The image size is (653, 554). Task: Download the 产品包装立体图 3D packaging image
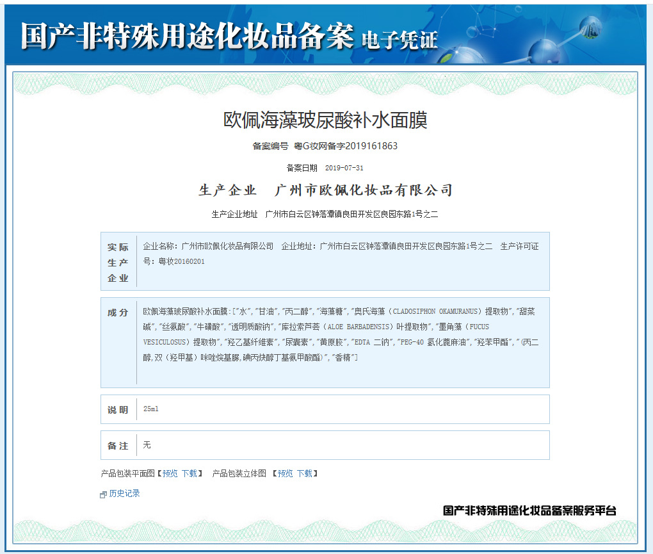(305, 474)
